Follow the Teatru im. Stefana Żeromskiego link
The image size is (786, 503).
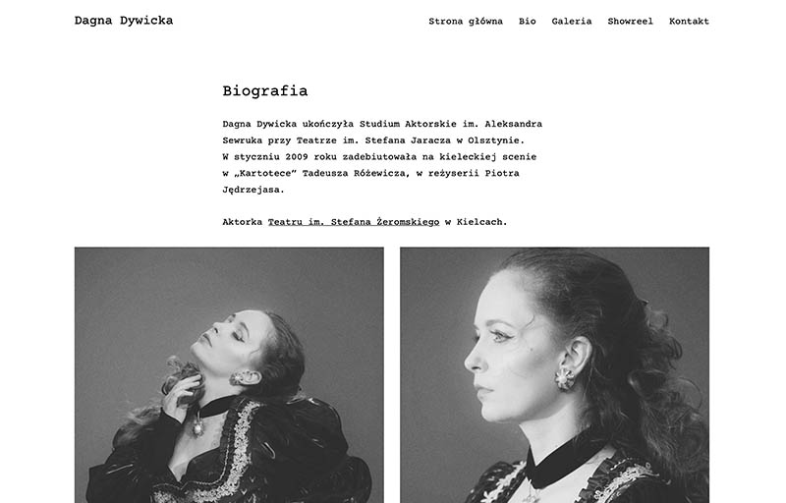point(354,221)
